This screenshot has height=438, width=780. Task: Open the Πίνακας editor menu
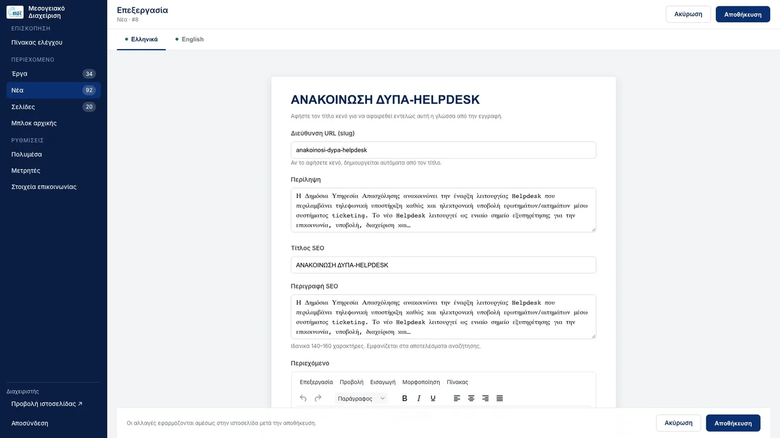click(457, 382)
